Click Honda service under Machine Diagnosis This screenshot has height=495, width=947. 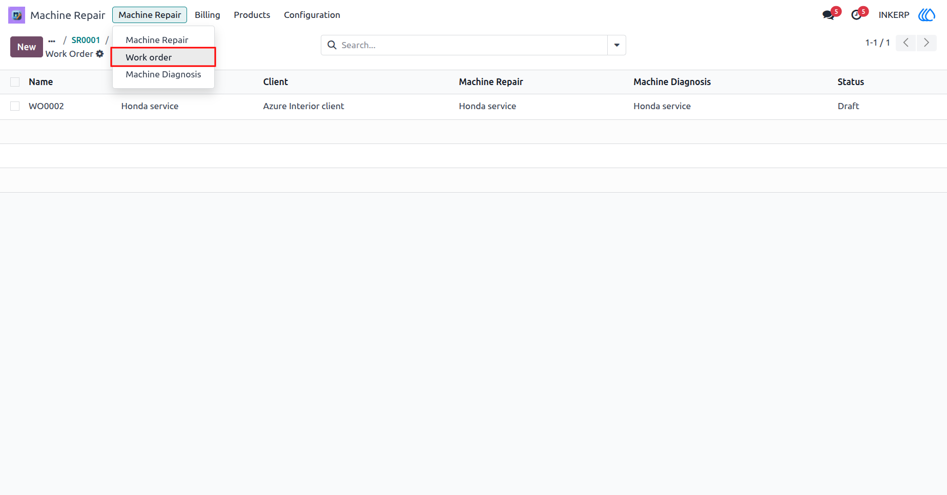point(662,106)
